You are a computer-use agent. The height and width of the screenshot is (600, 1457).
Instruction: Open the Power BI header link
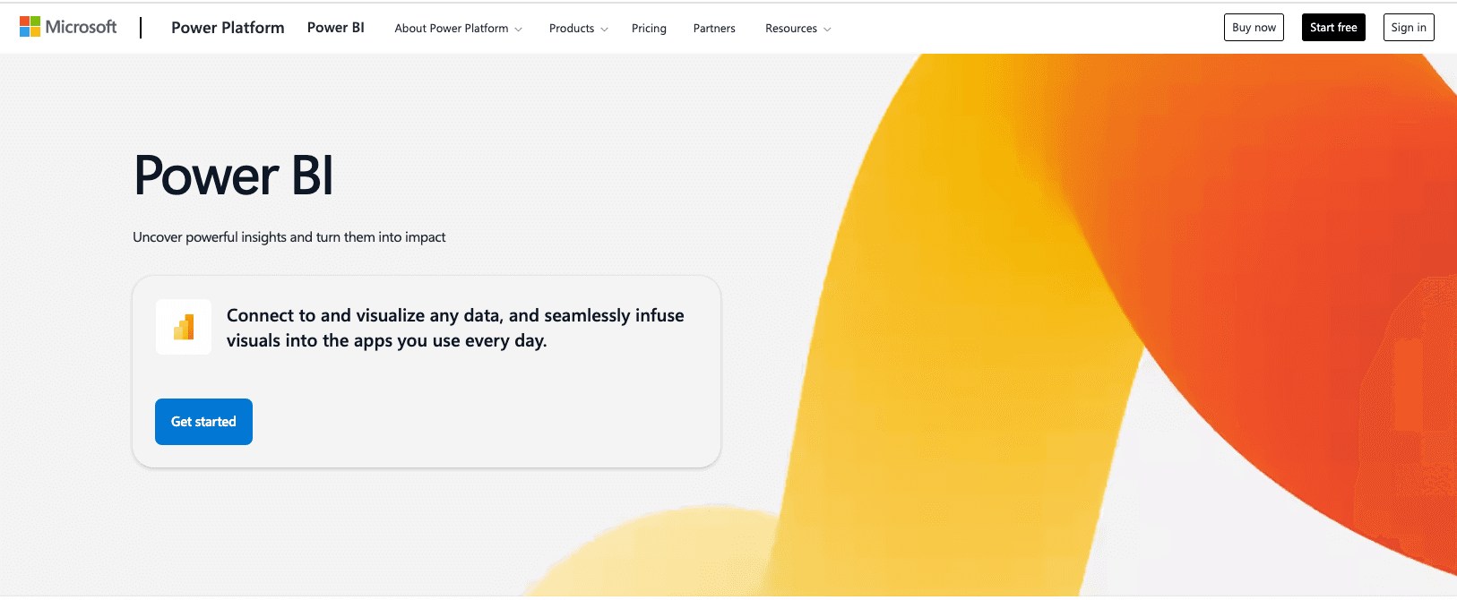pyautogui.click(x=336, y=28)
